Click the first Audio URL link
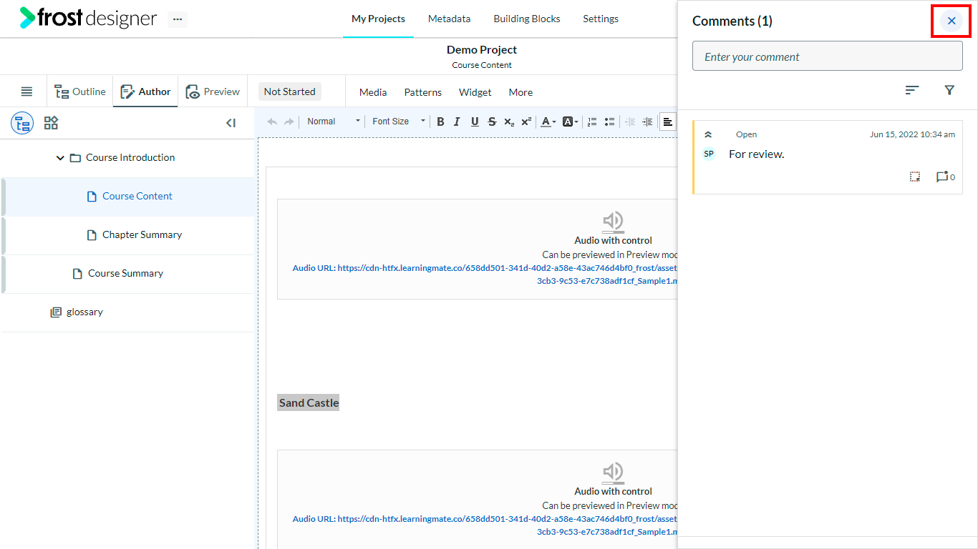978x549 pixels. [485, 274]
